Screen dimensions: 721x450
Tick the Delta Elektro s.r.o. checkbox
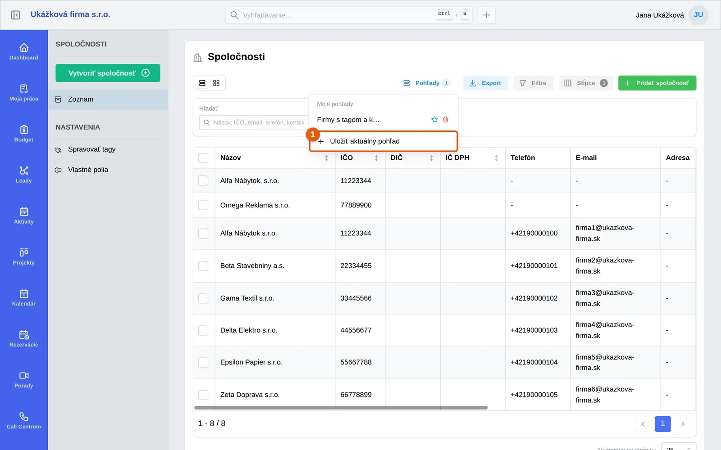203,330
